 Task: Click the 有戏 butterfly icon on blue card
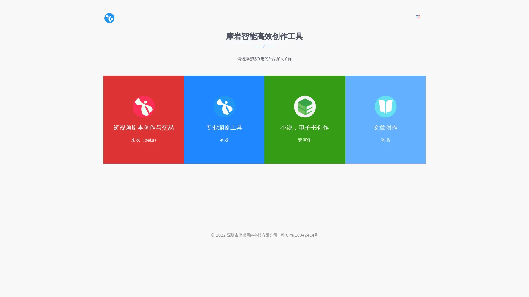pyautogui.click(x=224, y=106)
